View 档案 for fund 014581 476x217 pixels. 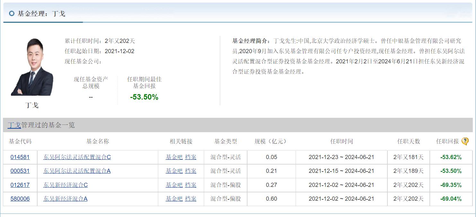click(x=191, y=157)
